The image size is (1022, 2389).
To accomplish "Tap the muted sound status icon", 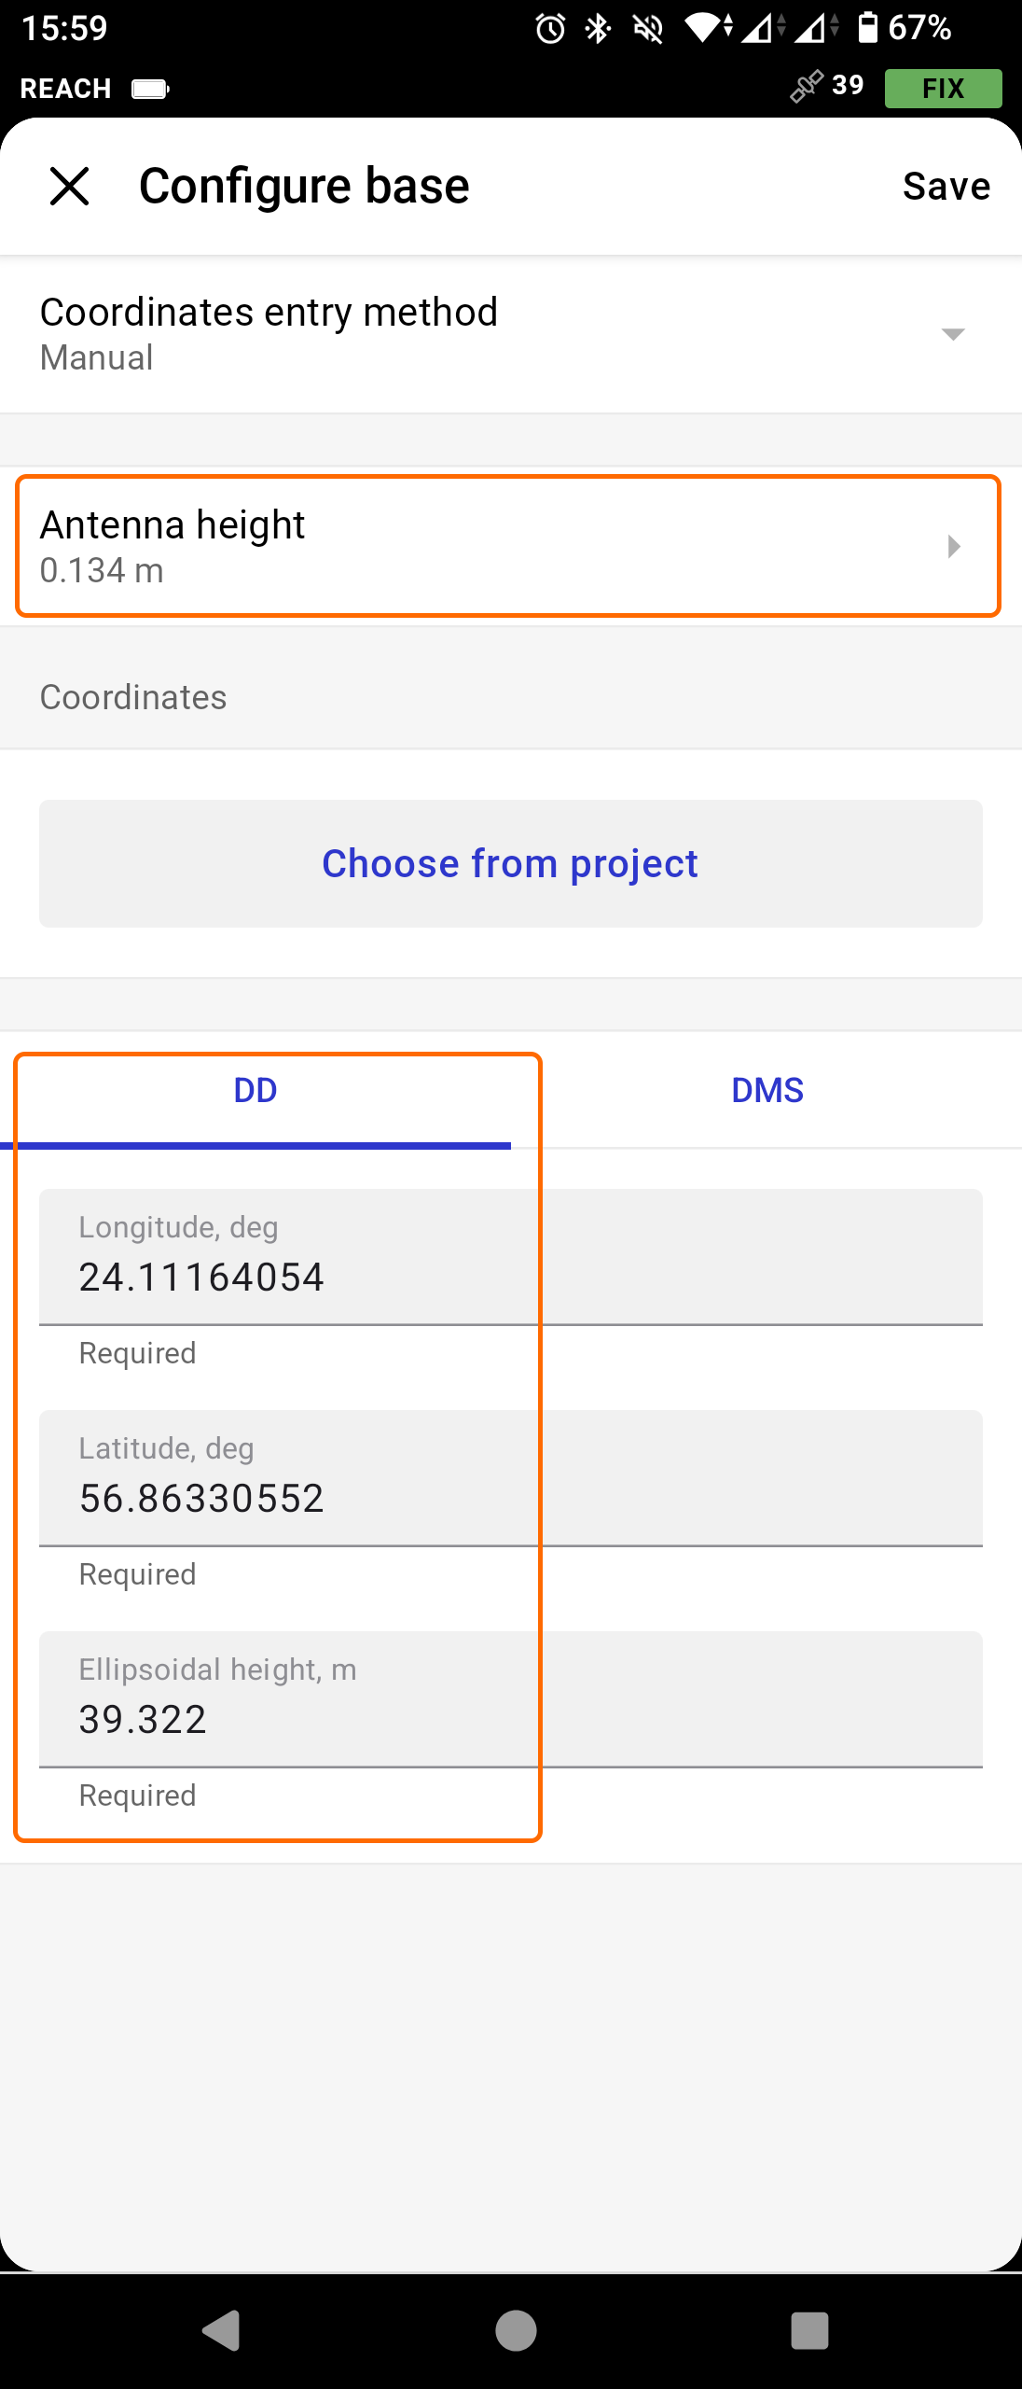I will [647, 29].
